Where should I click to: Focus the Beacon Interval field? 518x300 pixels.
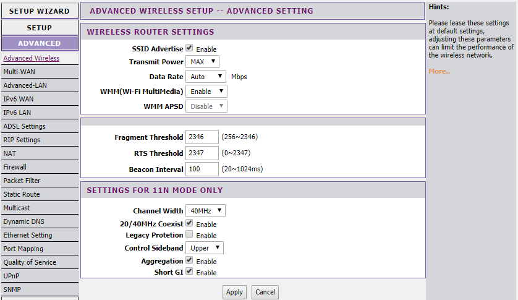point(202,169)
